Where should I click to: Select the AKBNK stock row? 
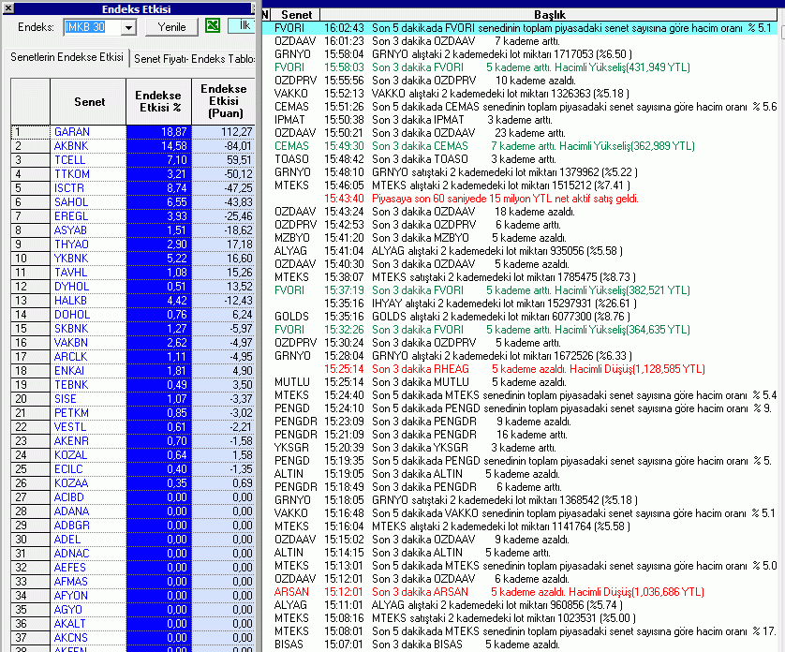(72, 146)
